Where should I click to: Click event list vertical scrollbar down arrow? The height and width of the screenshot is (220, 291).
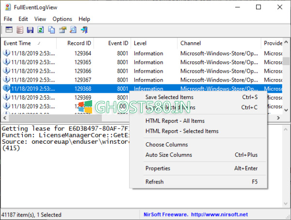pyautogui.click(x=286, y=110)
